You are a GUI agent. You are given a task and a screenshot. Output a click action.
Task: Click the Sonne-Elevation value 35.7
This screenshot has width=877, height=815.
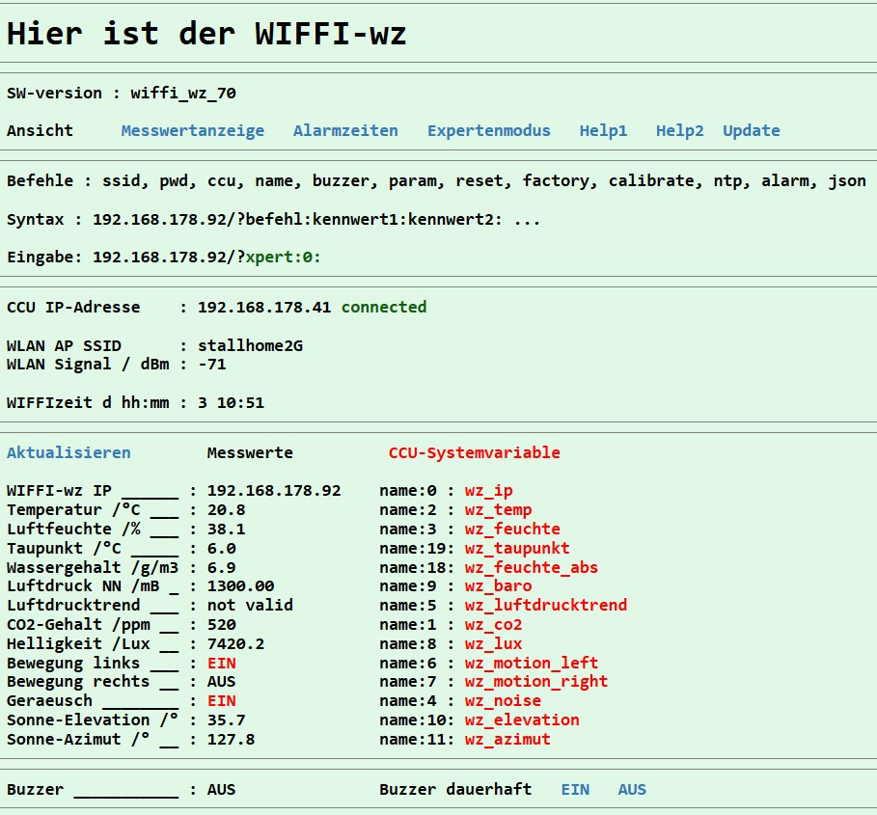[x=226, y=720]
